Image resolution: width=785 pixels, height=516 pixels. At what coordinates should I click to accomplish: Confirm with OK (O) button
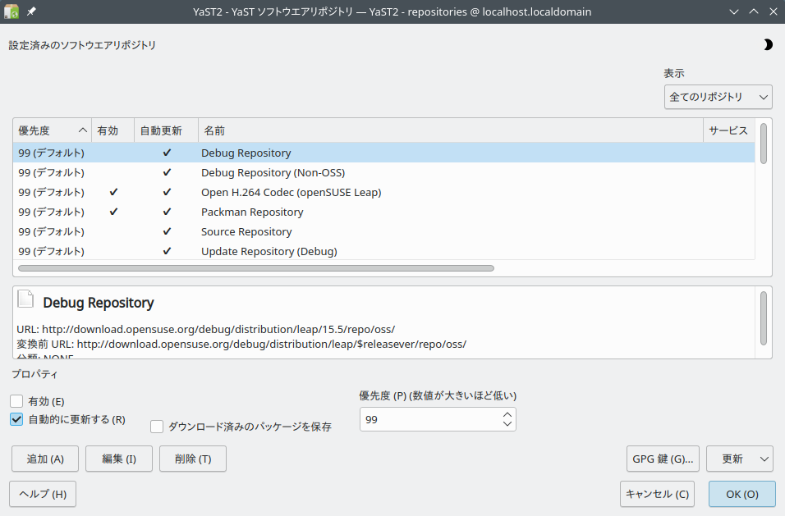(742, 494)
